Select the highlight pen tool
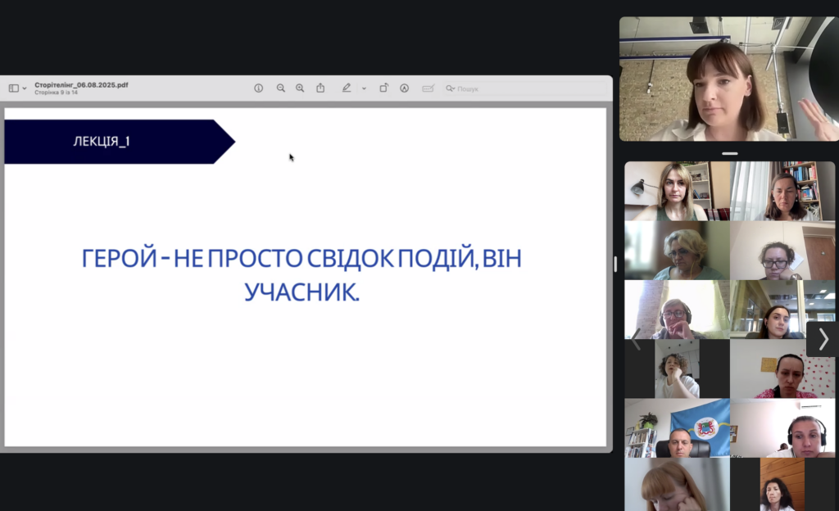Image resolution: width=839 pixels, height=511 pixels. click(x=347, y=88)
